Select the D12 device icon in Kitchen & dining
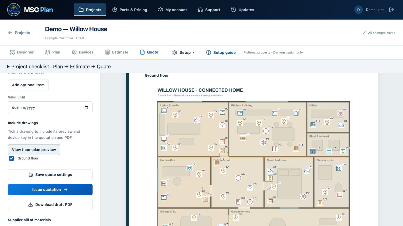The image size is (403, 226). 243,138
